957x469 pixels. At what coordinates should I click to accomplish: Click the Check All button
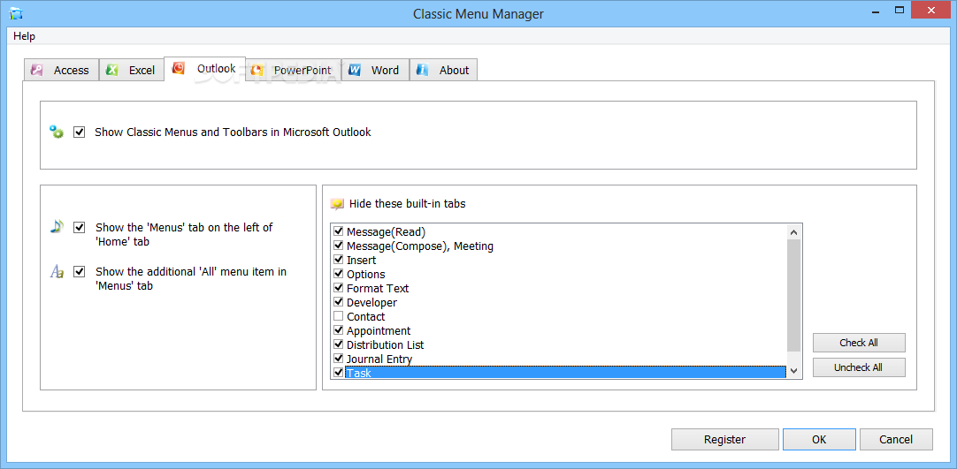coord(859,343)
